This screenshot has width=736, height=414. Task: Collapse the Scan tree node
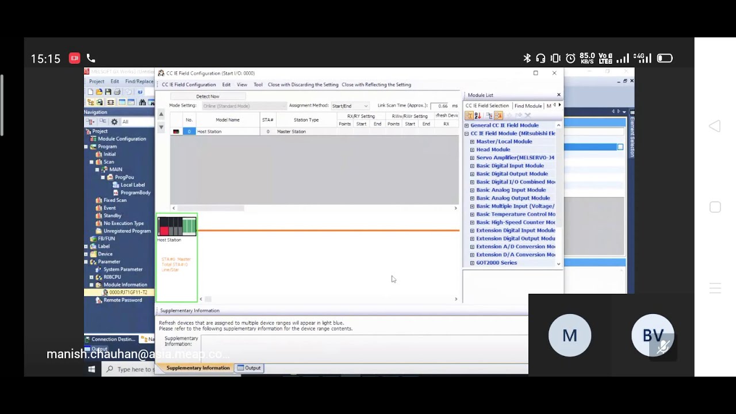click(x=91, y=162)
